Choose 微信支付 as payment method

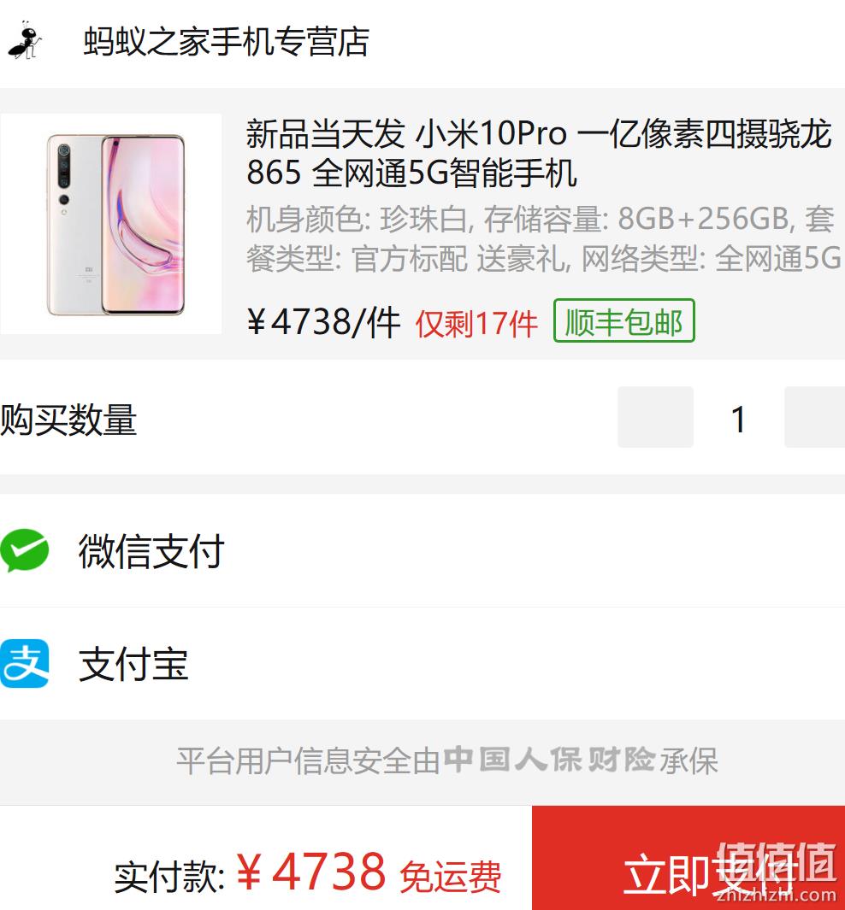click(422, 551)
